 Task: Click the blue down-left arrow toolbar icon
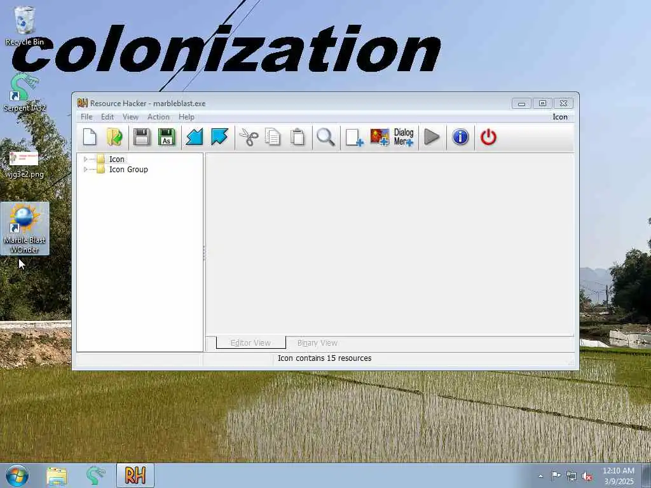[x=195, y=137]
